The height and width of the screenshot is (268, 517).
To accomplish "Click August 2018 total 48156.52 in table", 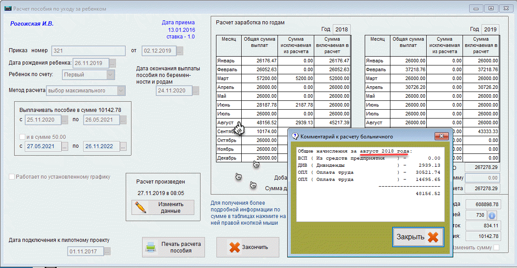I will (259, 123).
